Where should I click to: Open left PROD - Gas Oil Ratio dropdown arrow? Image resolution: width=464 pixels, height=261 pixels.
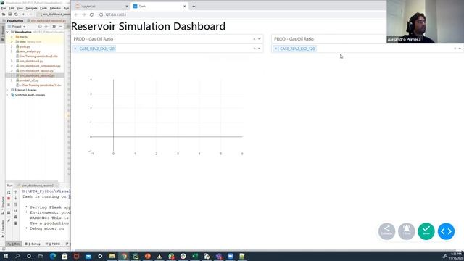tap(260, 39)
